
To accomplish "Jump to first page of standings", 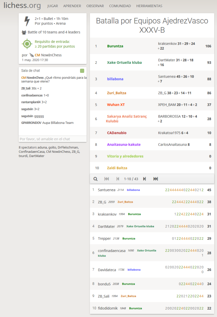I will [x=106, y=179].
